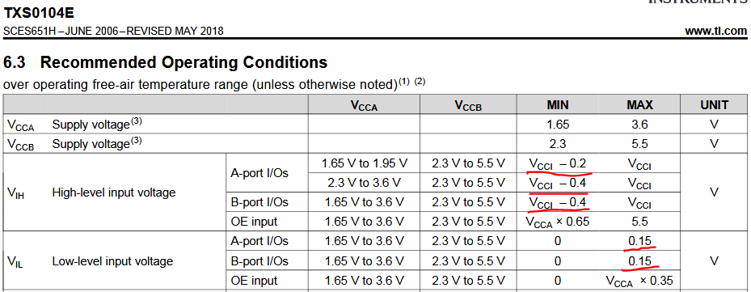Click the VCCA column header

click(364, 105)
